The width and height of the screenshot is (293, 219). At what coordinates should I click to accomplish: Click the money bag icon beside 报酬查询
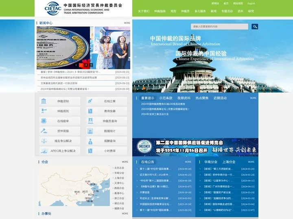point(90,141)
